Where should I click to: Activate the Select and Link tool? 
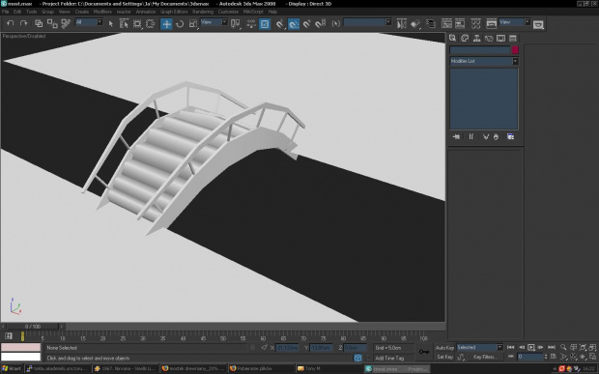click(x=39, y=23)
